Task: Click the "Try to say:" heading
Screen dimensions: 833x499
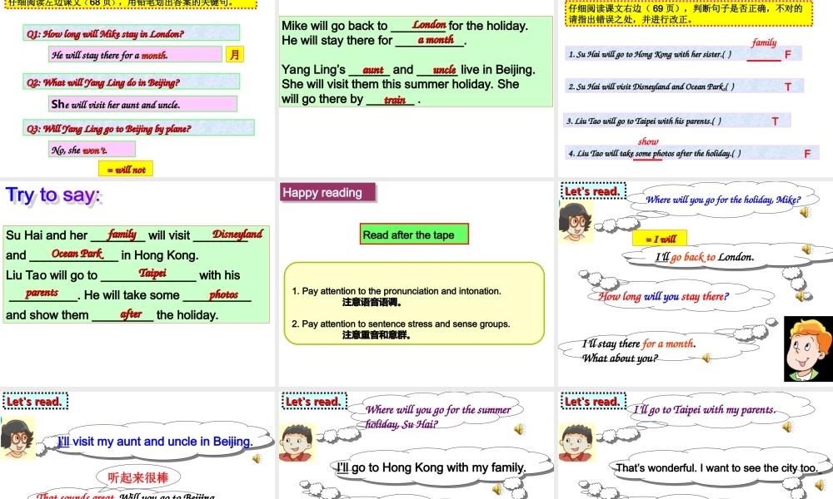Action: (52, 194)
